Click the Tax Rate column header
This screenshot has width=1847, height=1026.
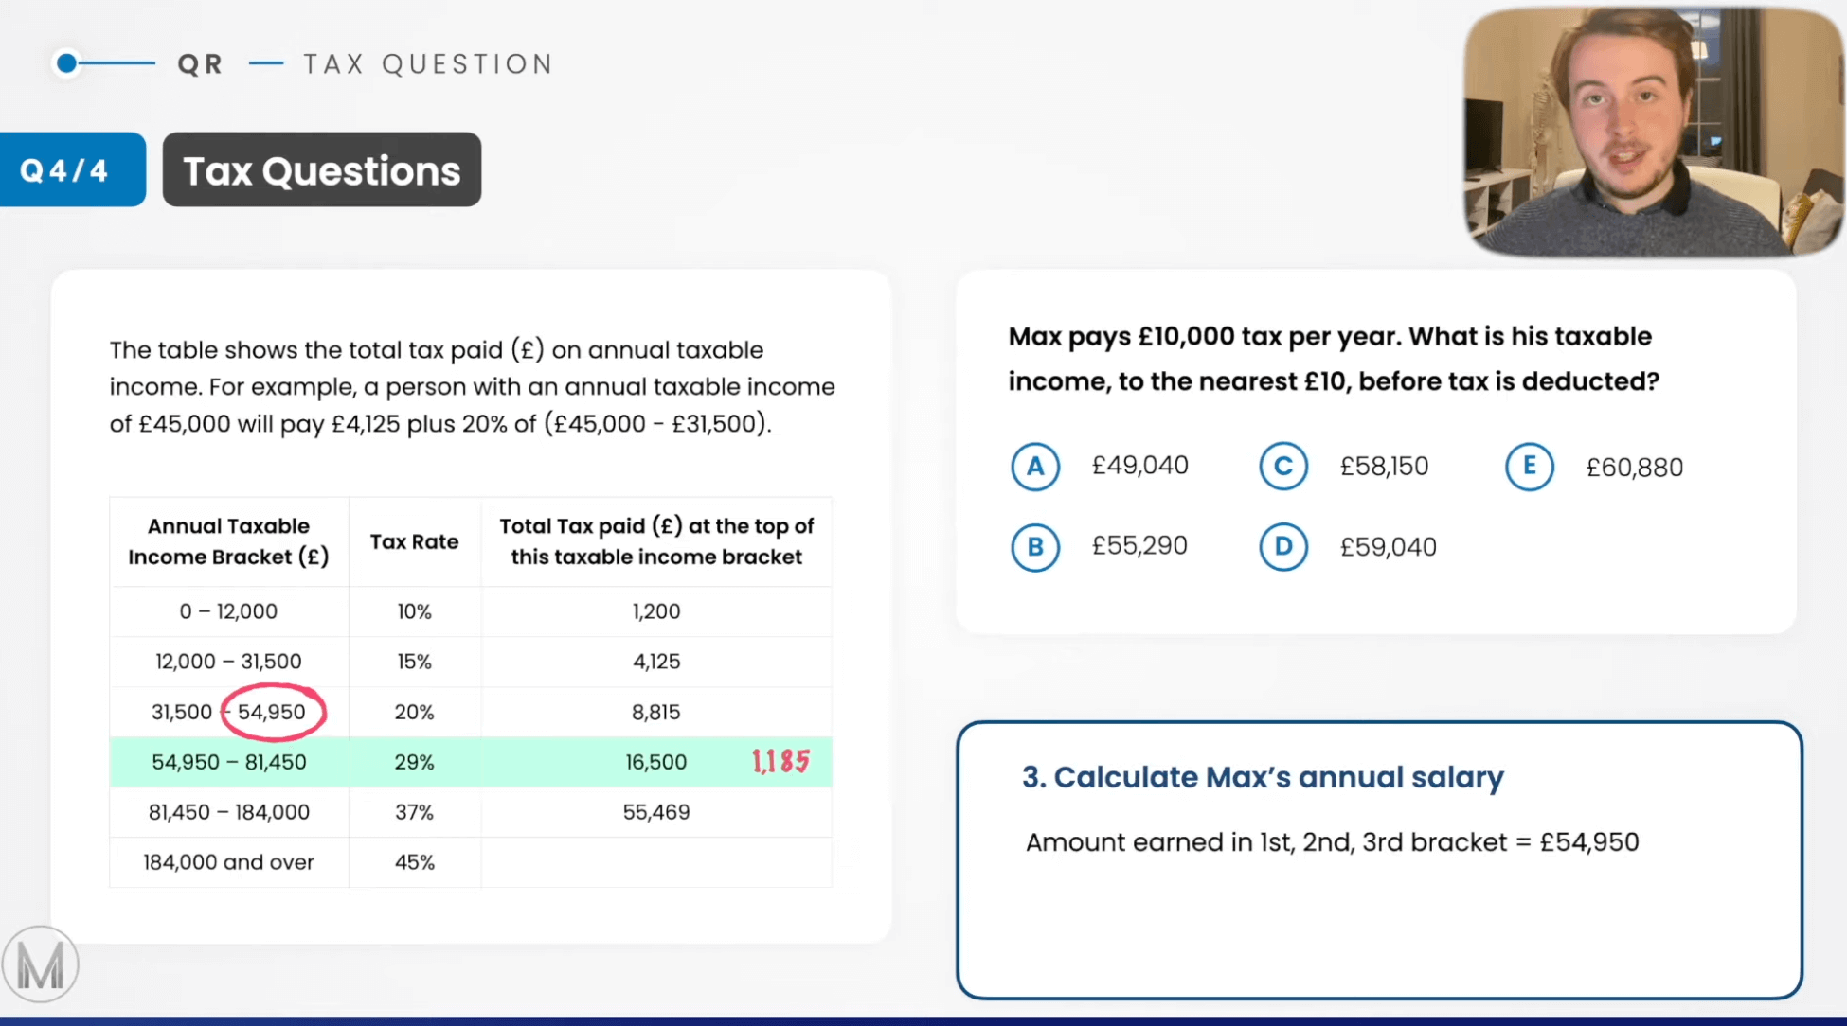coord(414,541)
